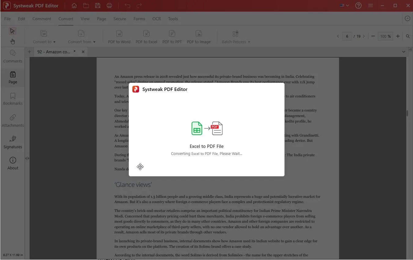413x260 pixels.
Task: Switch to the OCR menu tab
Action: (157, 19)
